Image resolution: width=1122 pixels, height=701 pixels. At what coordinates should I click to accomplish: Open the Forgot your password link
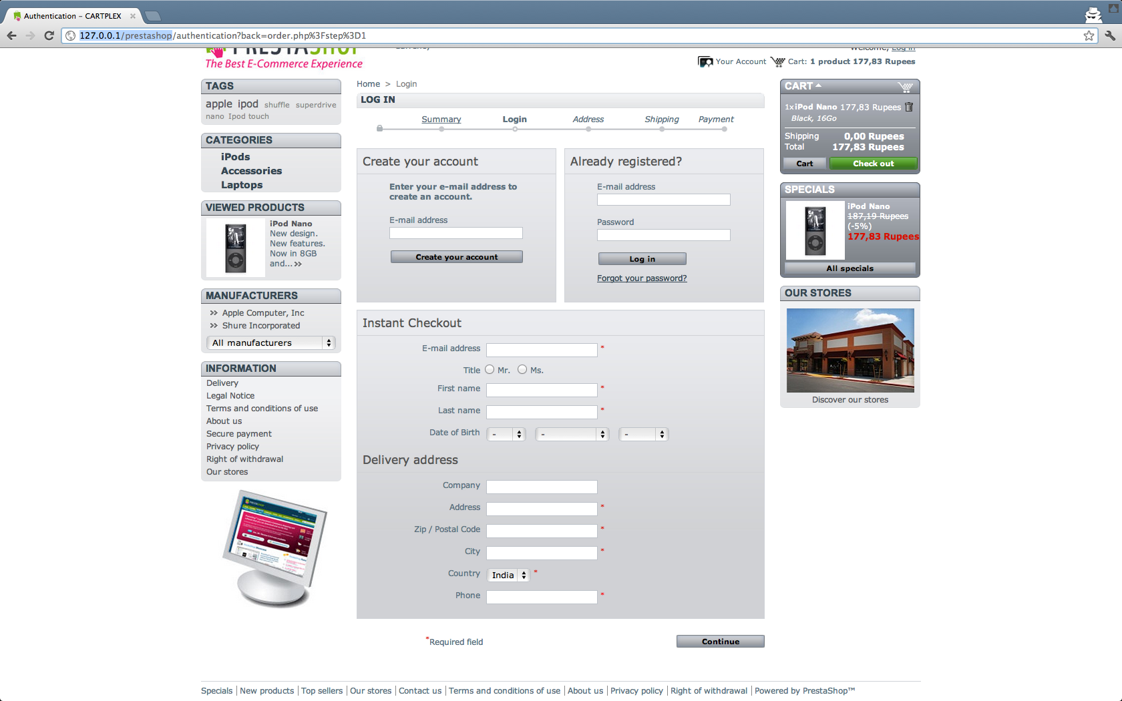(642, 278)
